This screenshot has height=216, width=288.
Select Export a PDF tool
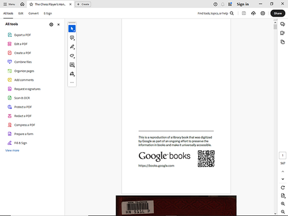coord(19,35)
